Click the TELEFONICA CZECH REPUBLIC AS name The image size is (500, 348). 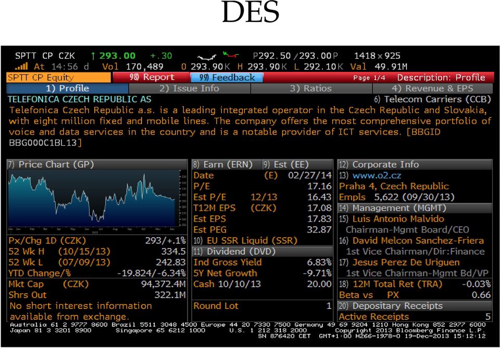[79, 99]
